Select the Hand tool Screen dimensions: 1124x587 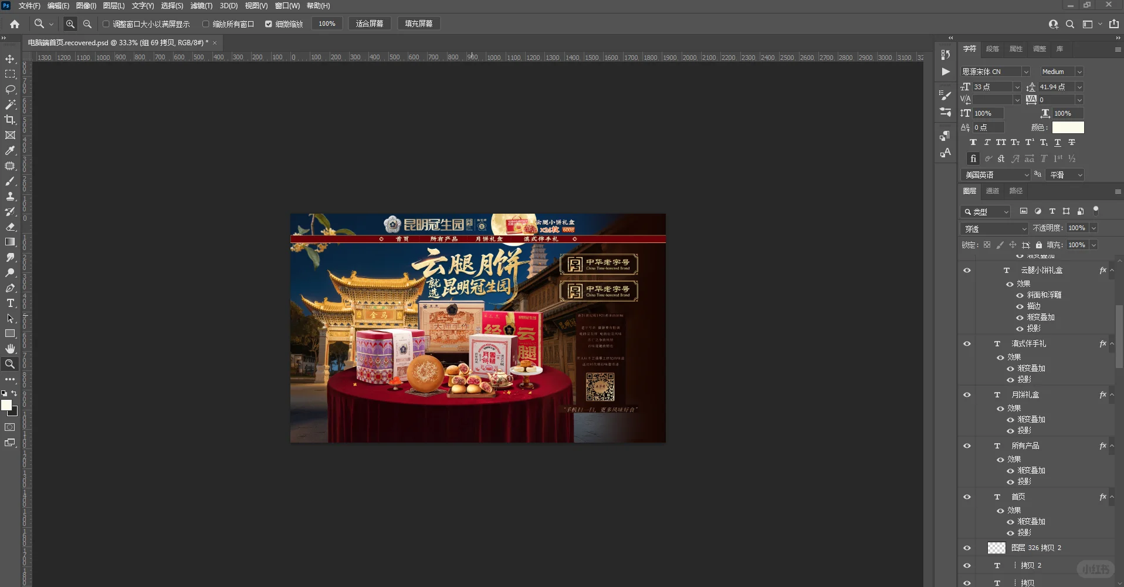[x=10, y=349]
